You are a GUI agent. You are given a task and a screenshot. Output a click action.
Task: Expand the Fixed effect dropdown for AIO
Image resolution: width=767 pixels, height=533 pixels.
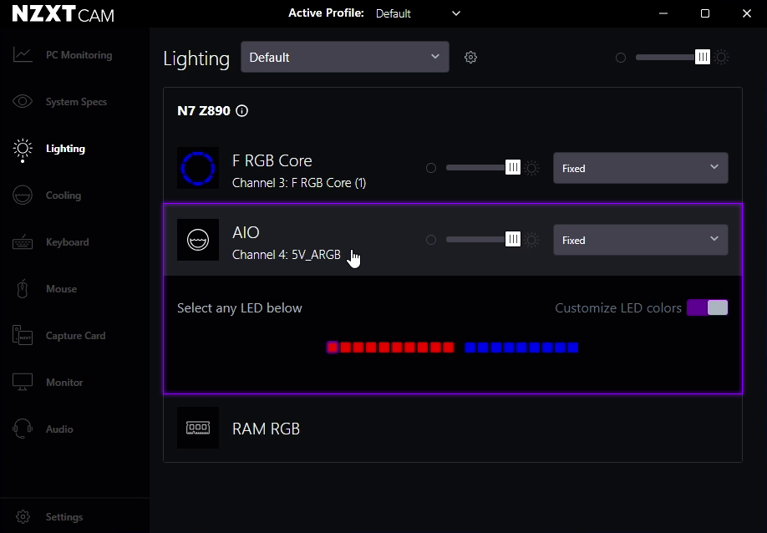[640, 240]
